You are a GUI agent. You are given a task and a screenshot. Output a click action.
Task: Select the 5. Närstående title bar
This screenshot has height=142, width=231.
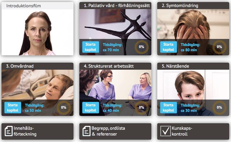(x=193, y=66)
